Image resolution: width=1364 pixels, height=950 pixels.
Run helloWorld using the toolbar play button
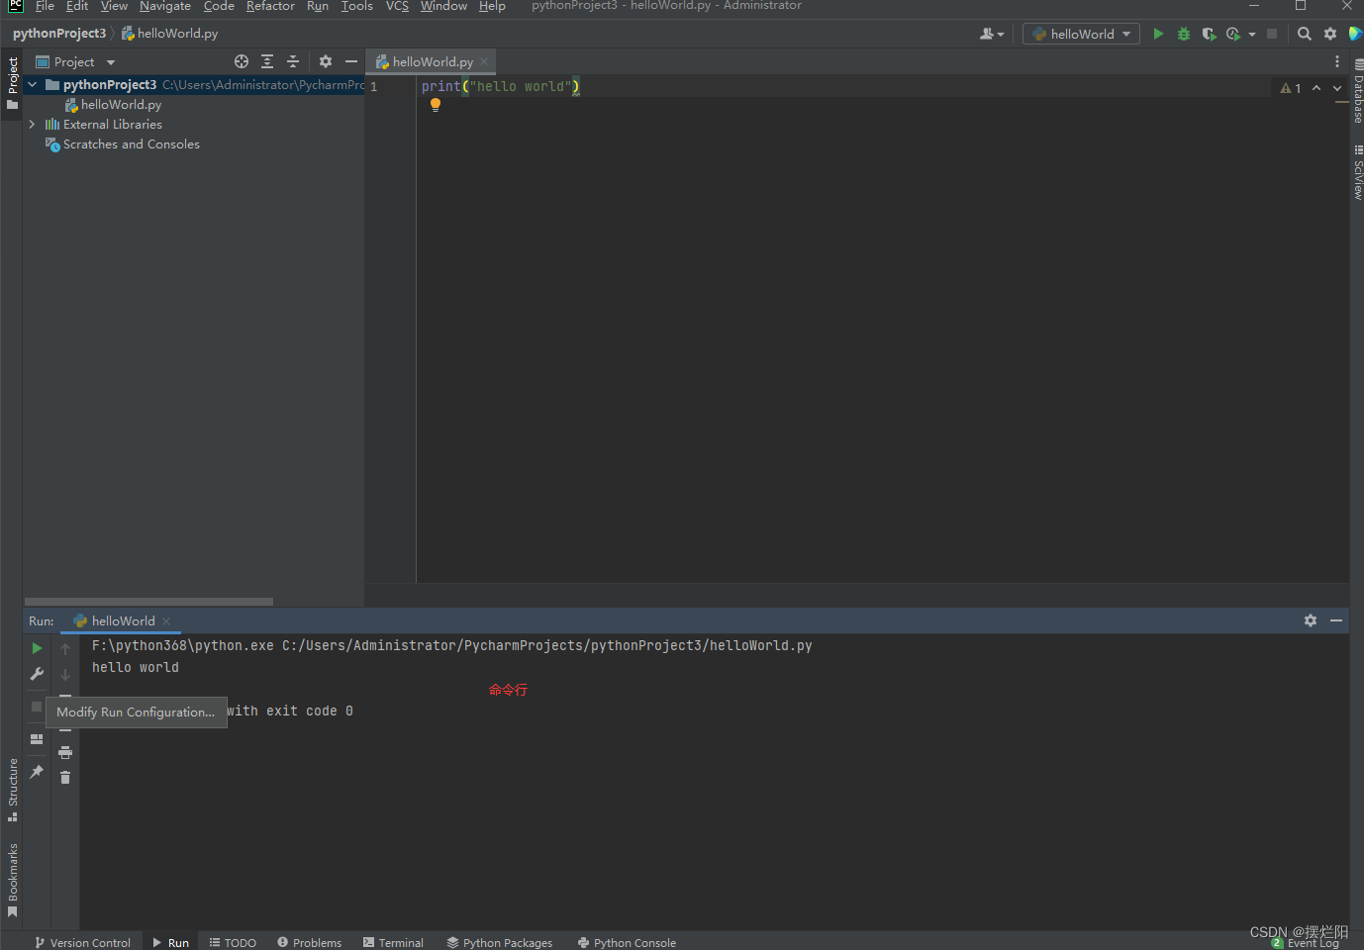(x=1158, y=34)
